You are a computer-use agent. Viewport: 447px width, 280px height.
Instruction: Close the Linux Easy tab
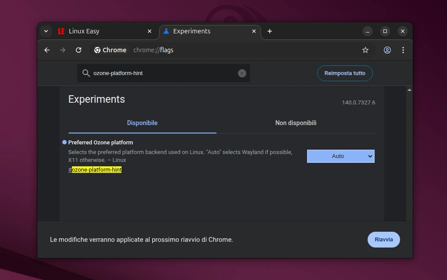(150, 31)
